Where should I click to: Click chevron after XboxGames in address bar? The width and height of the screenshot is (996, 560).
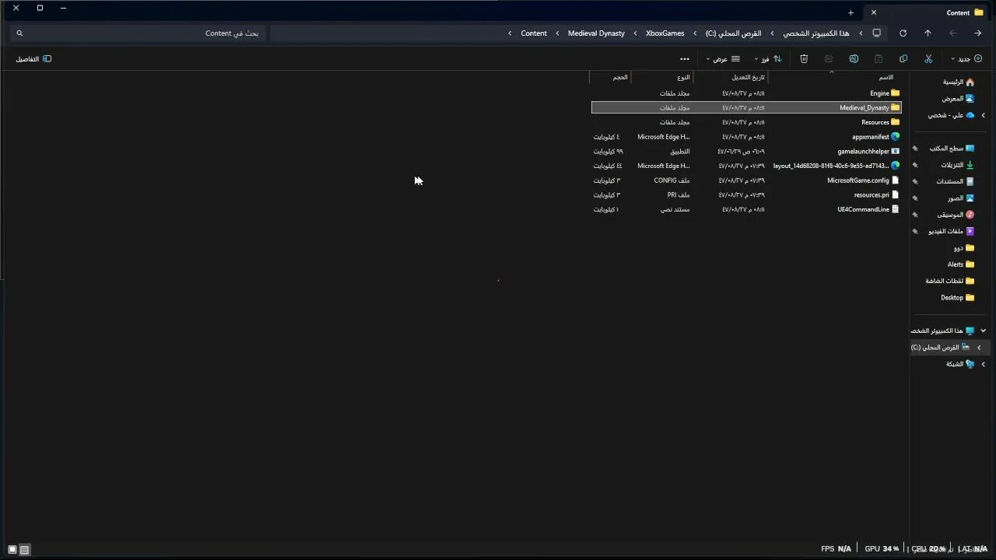[x=635, y=33]
